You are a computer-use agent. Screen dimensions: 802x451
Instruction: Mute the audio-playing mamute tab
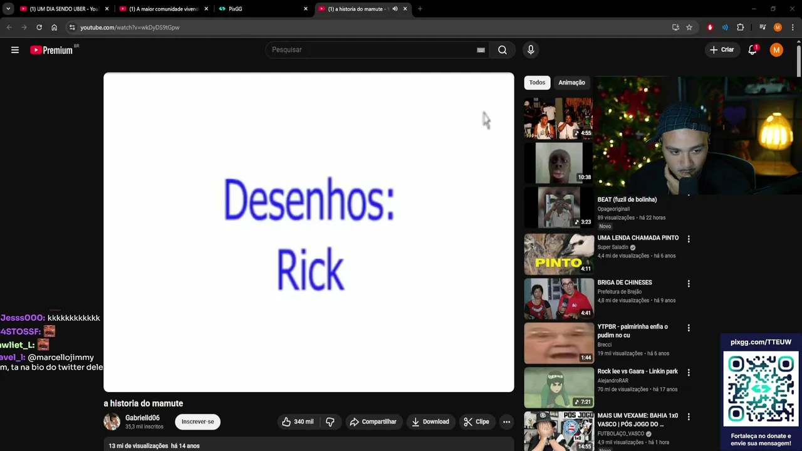395,9
